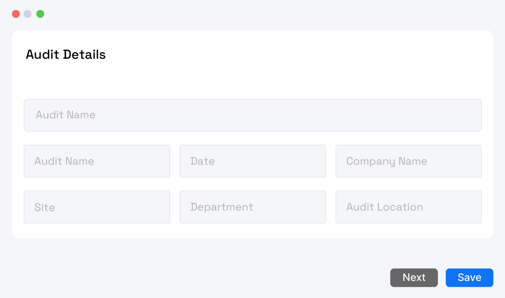Select the Site input field
Screen dimensions: 505x298
pyautogui.click(x=97, y=207)
